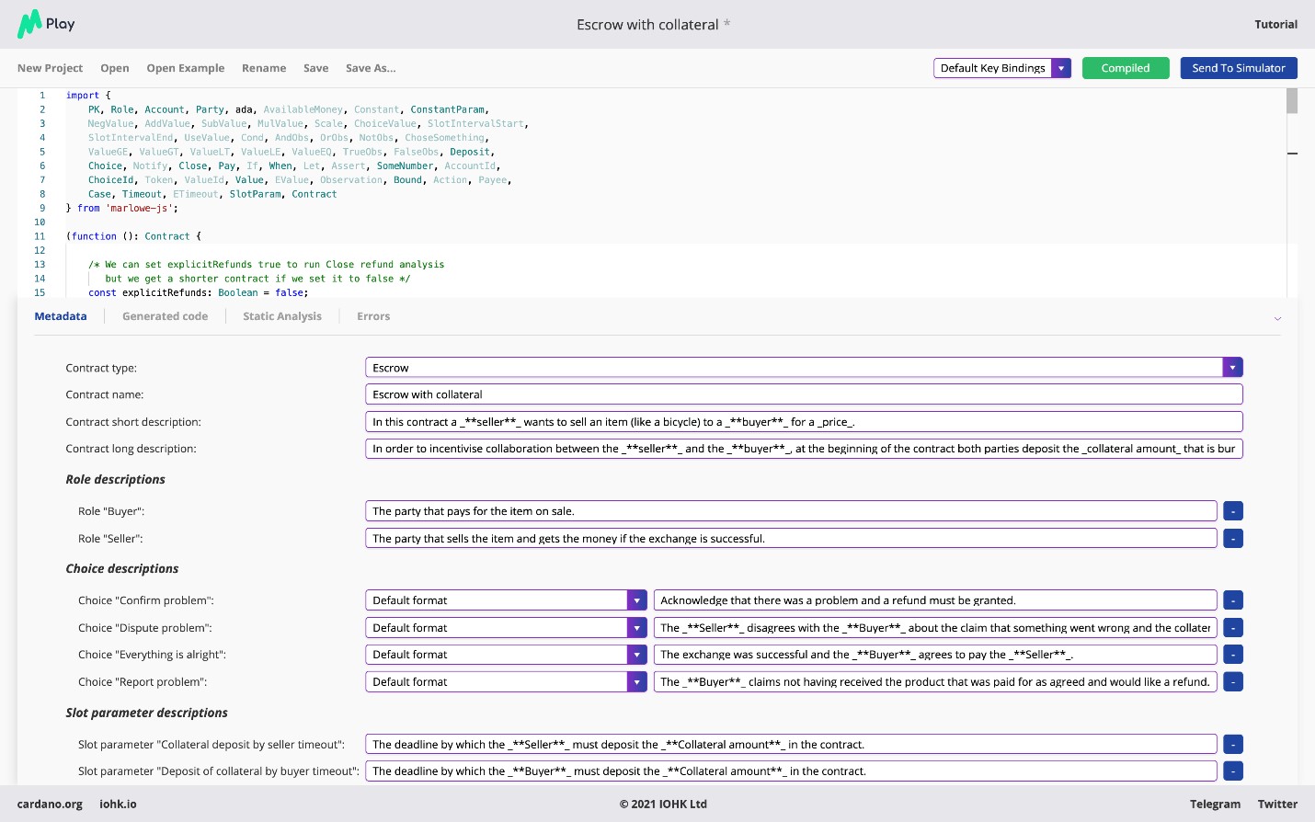Edit the Contract name field

[x=804, y=394]
